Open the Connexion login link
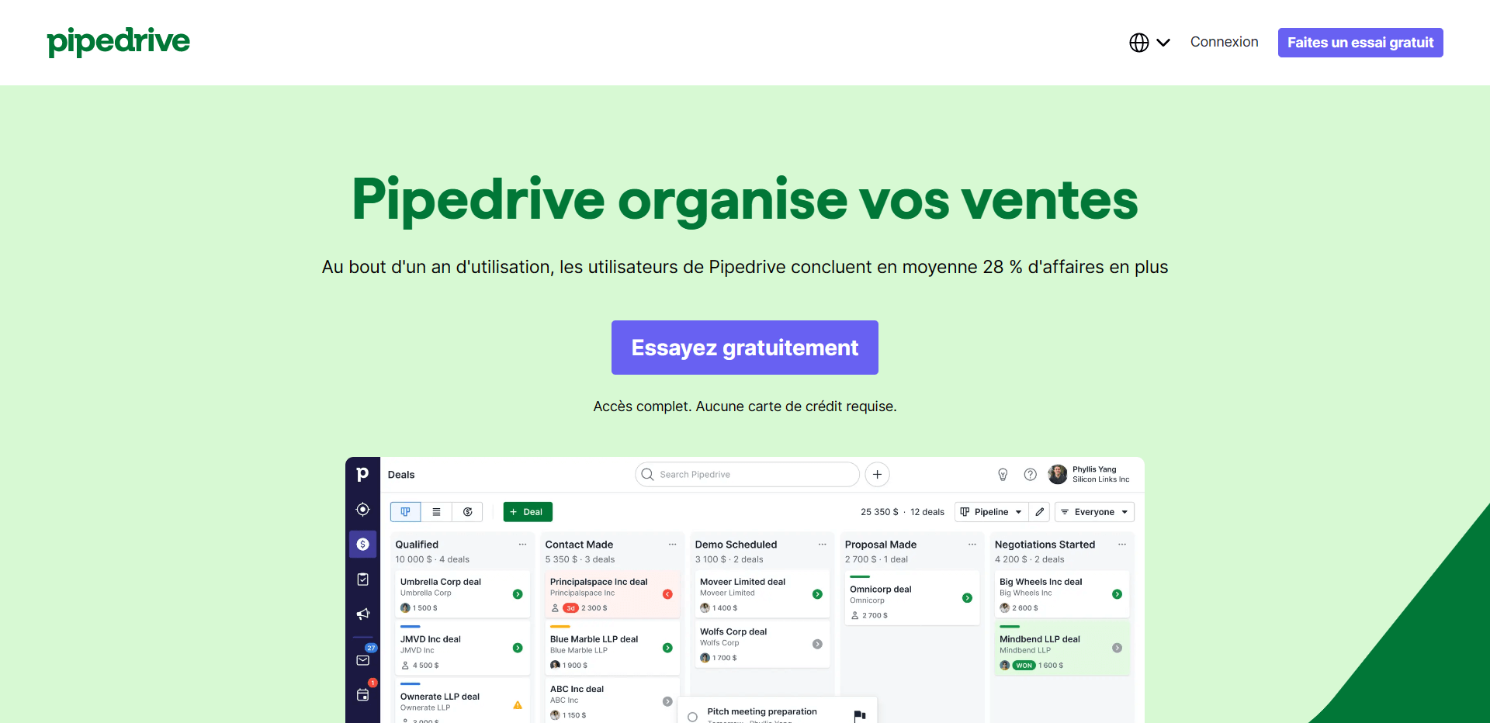This screenshot has width=1490, height=723. [1224, 42]
